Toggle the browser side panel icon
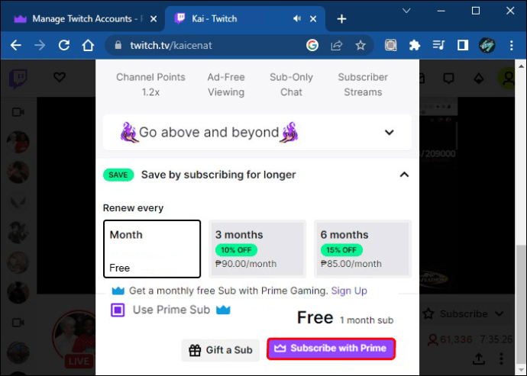The height and width of the screenshot is (376, 527). pyautogui.click(x=463, y=45)
